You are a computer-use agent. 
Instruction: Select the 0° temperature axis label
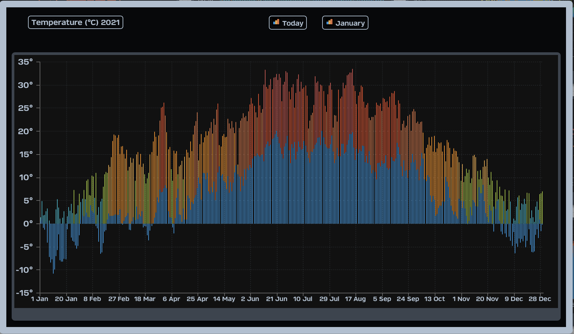(x=28, y=223)
